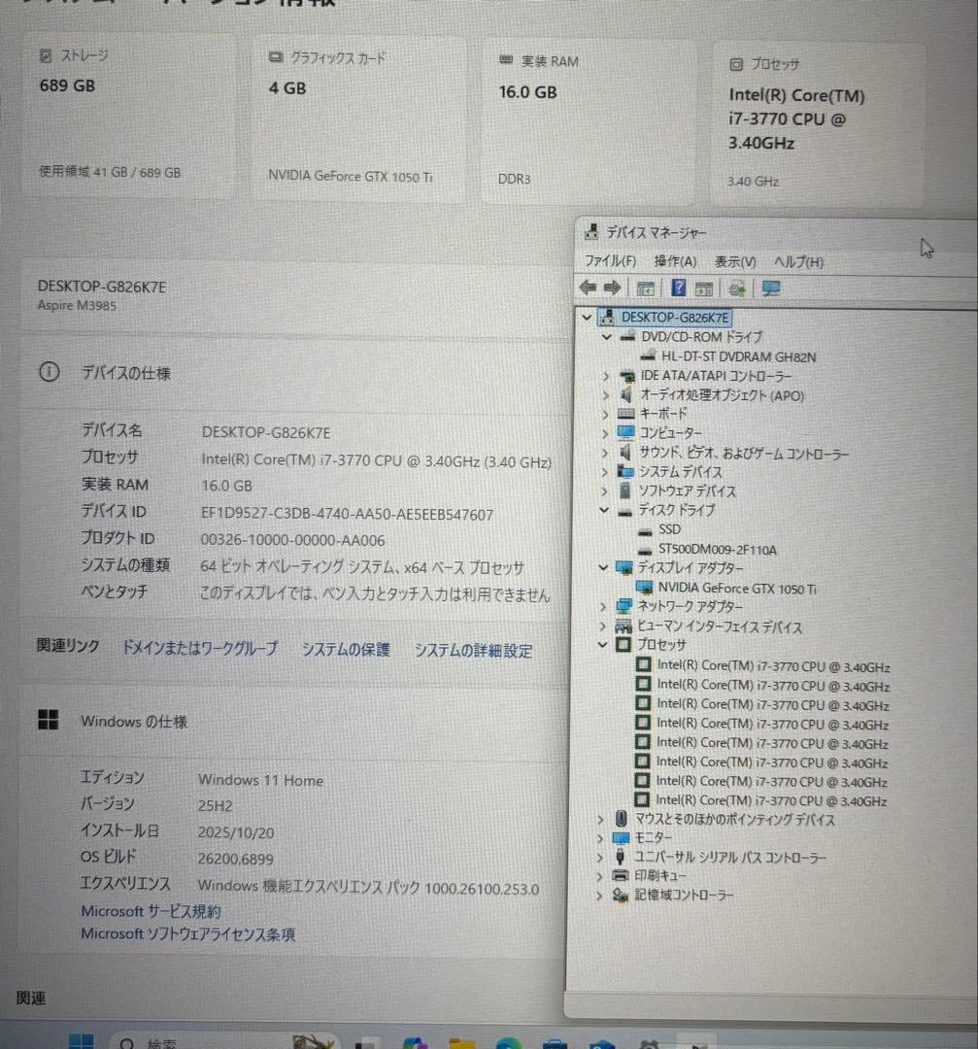Screen dimensions: 978x1049
Task: Click the システムの保護 link
Action: click(x=346, y=651)
